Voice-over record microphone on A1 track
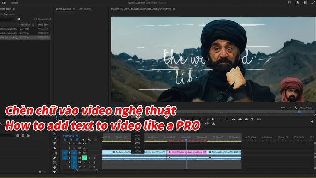This screenshot has width=316, height=178. [x=94, y=158]
